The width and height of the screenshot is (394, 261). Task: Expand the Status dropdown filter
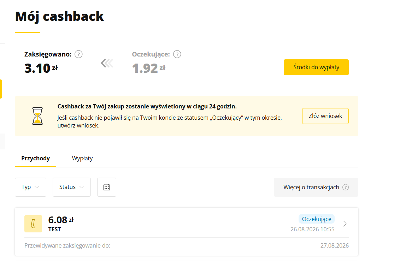tap(72, 187)
